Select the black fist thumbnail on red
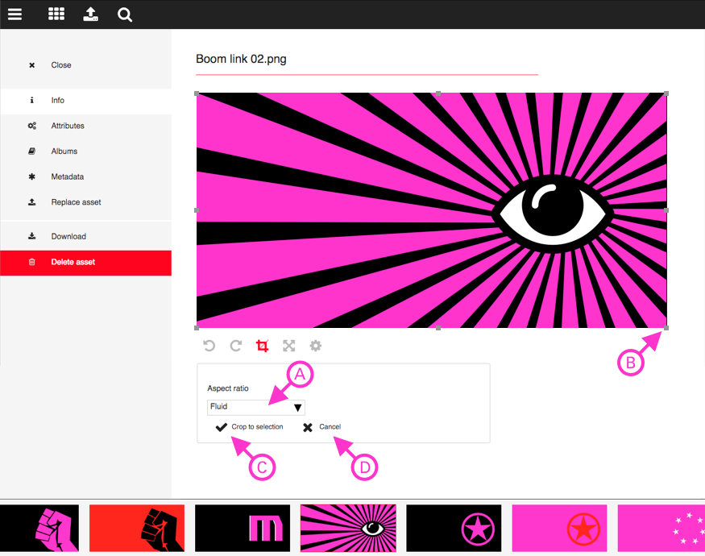705x556 pixels. (x=137, y=528)
